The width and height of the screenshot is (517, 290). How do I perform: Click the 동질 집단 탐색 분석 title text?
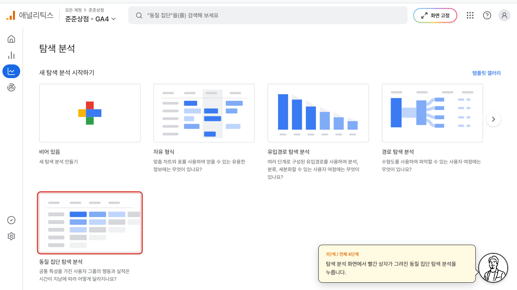[x=61, y=262]
